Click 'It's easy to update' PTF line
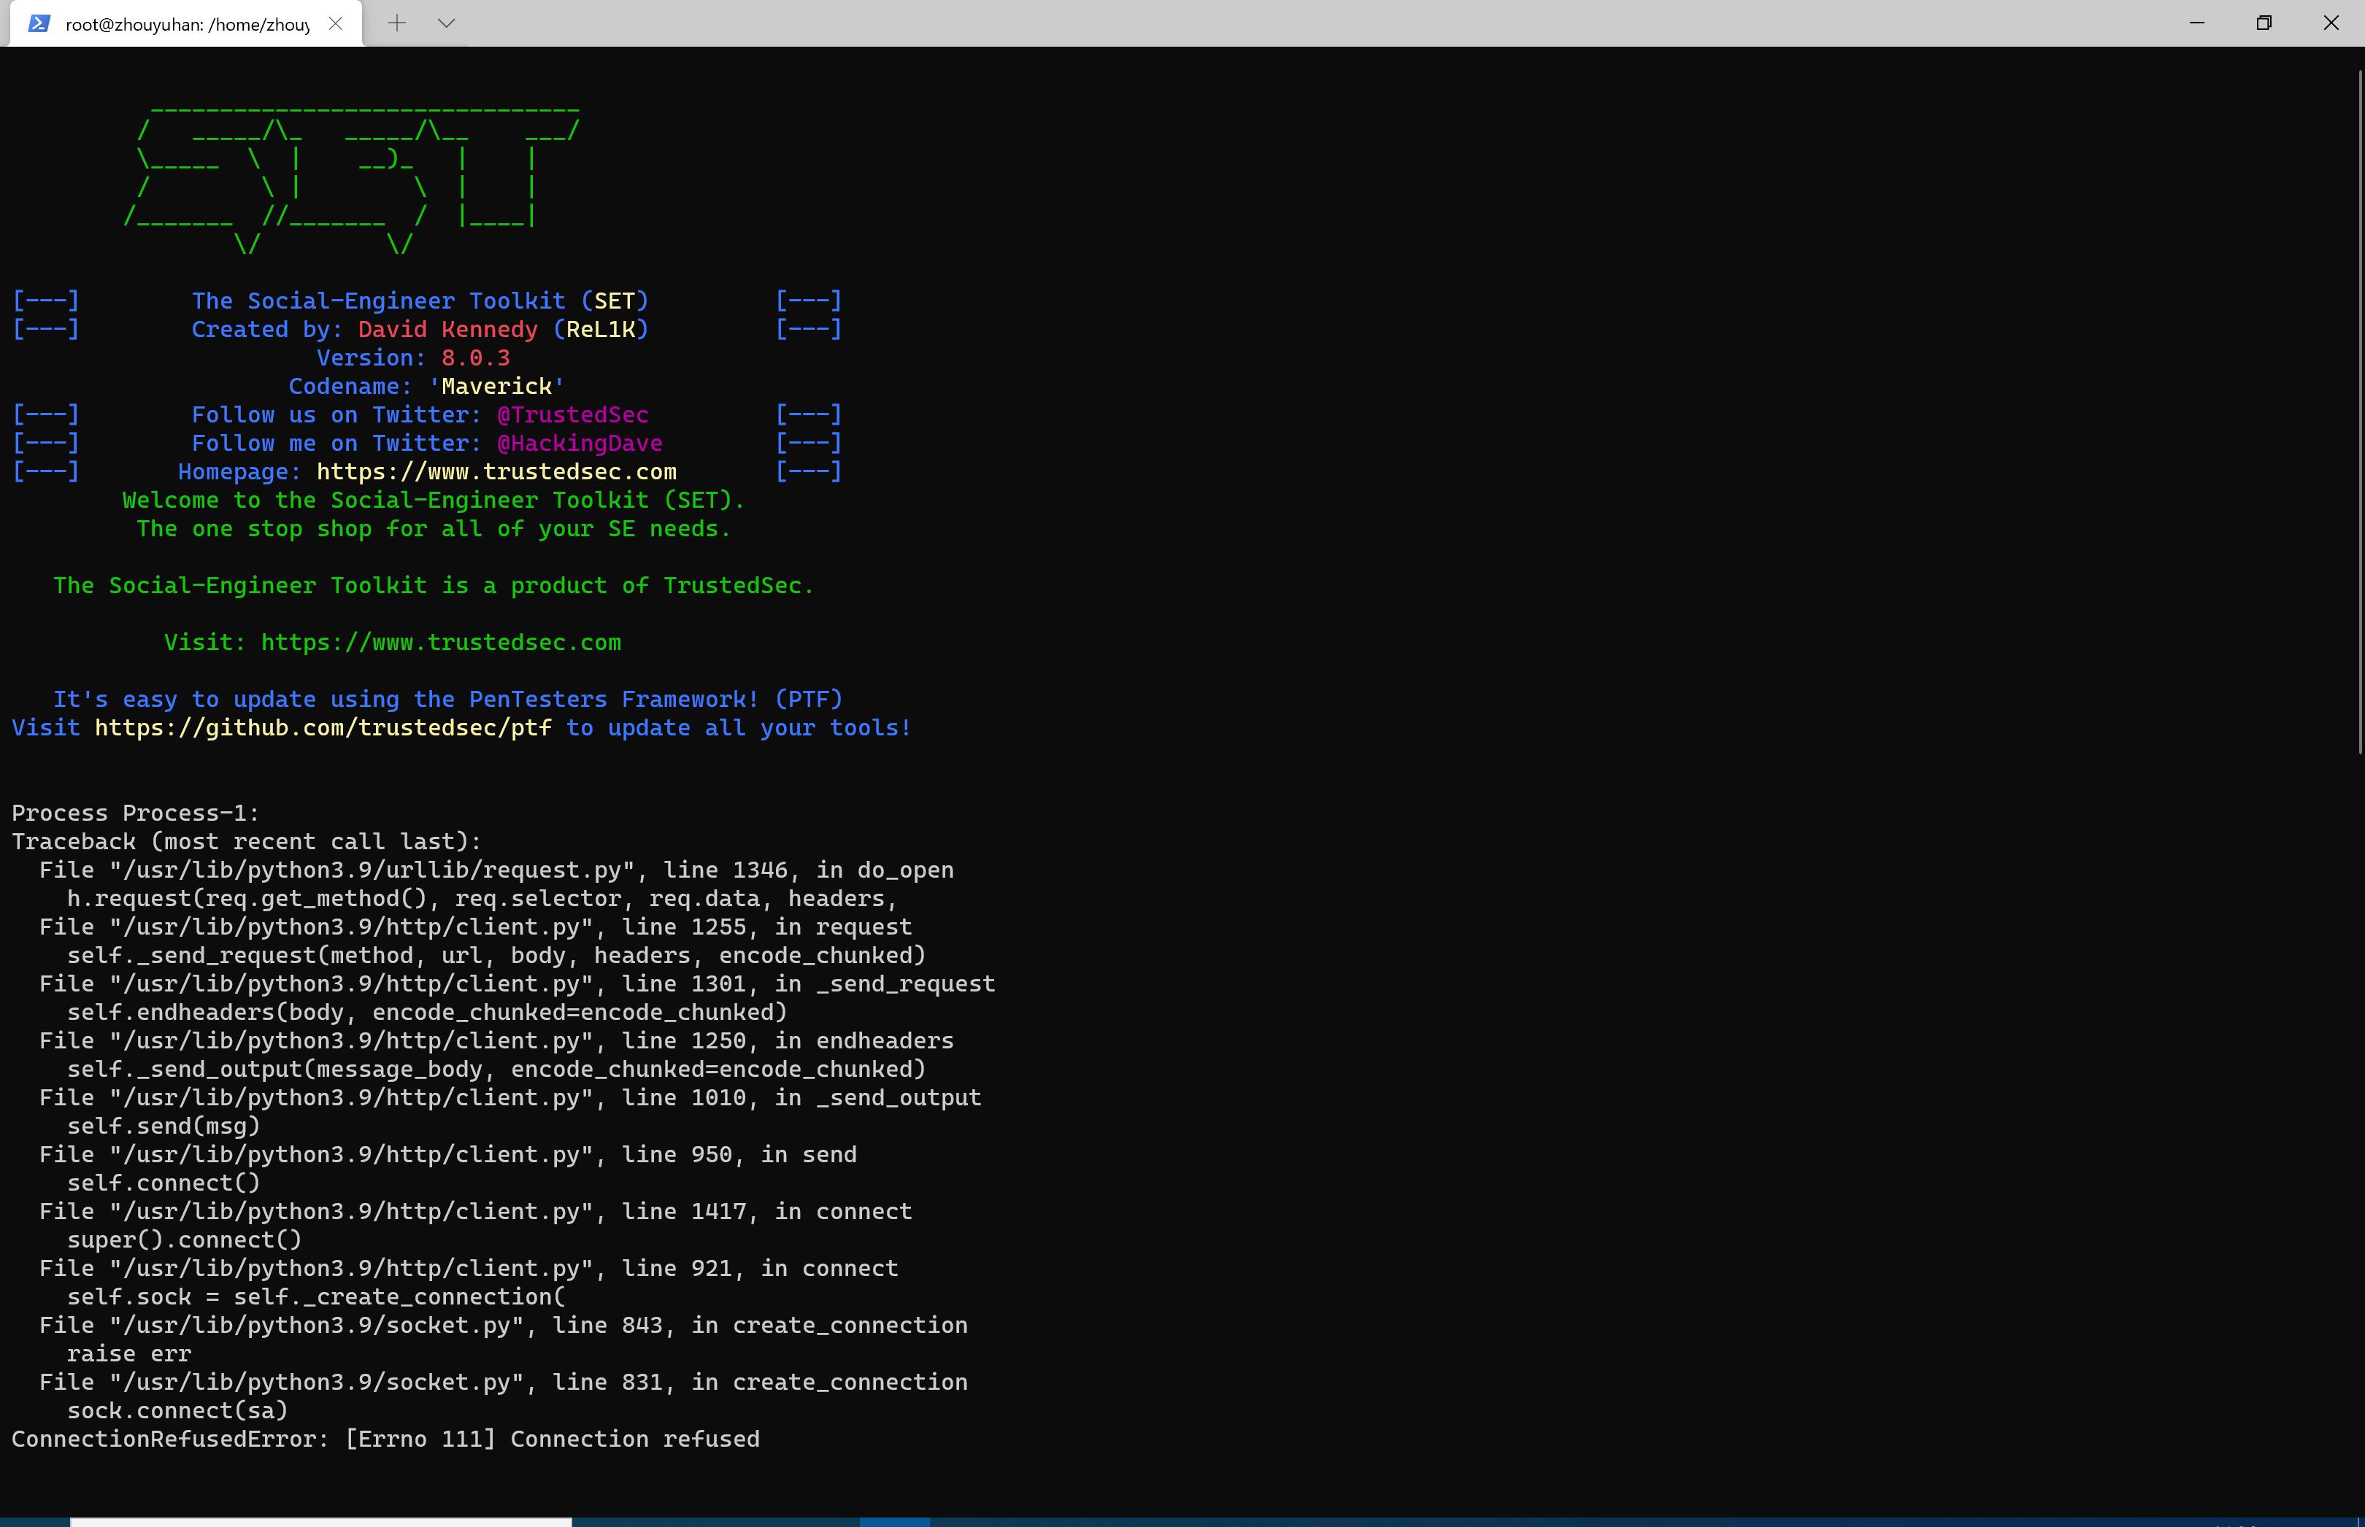This screenshot has width=2365, height=1527. click(447, 700)
